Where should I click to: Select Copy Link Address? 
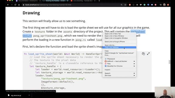[119, 47]
